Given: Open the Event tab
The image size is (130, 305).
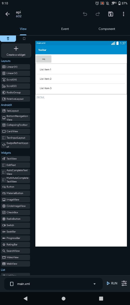Looking at the screenshot, I should point(65,29).
